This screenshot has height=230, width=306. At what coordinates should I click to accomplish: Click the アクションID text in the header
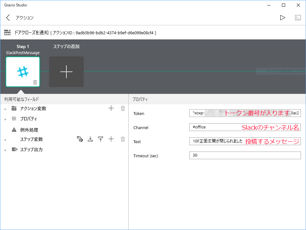click(x=103, y=33)
